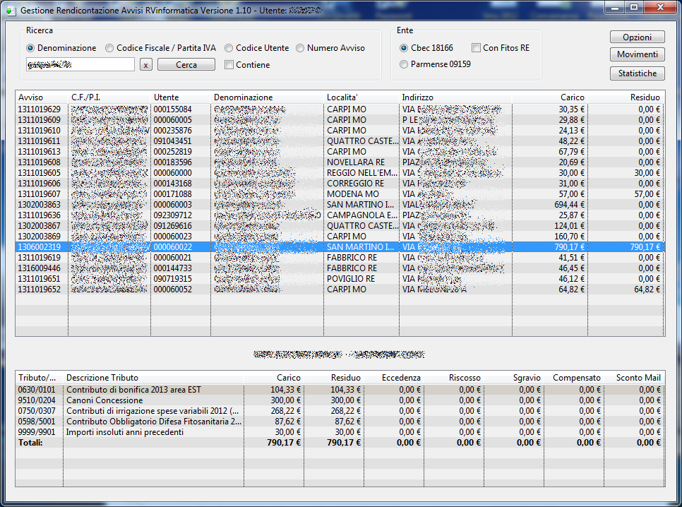Viewport: 682px width, 507px height.
Task: Select the row for avviso 1302003867
Action: (340, 226)
